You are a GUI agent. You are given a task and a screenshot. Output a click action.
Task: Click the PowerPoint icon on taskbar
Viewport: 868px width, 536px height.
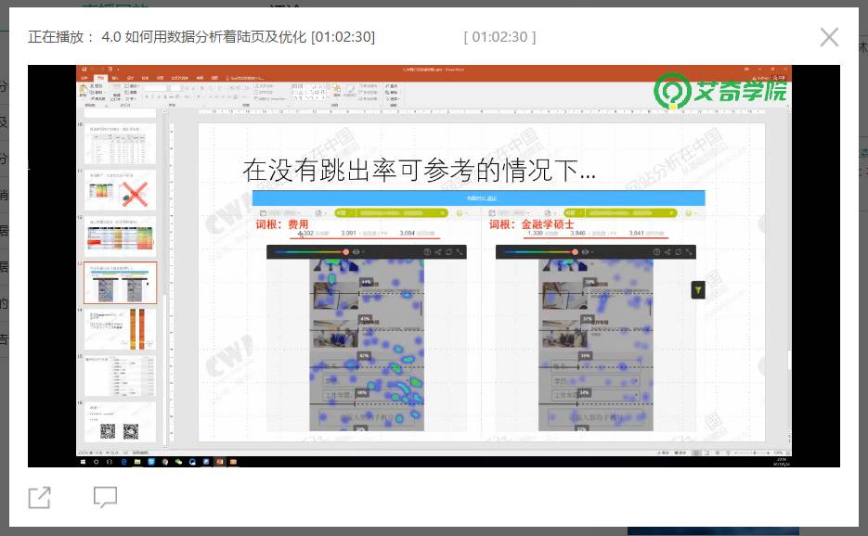coord(220,461)
